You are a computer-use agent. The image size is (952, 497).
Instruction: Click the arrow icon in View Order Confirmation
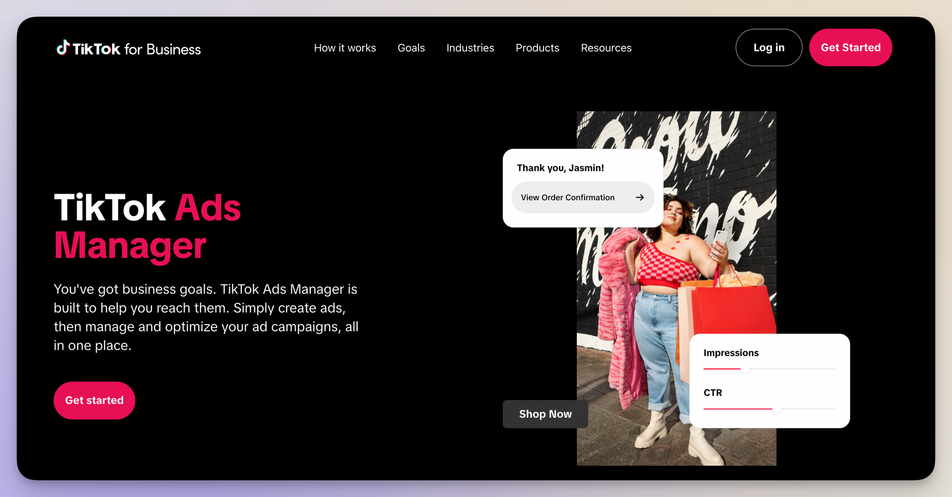(640, 197)
